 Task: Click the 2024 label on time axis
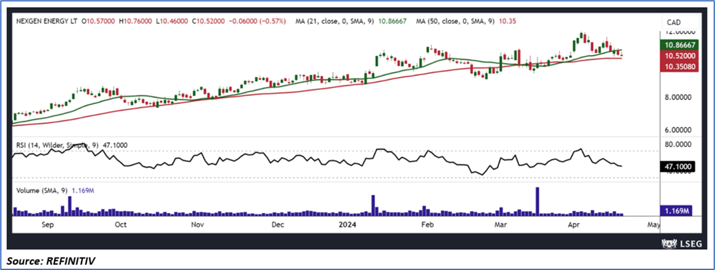point(348,225)
